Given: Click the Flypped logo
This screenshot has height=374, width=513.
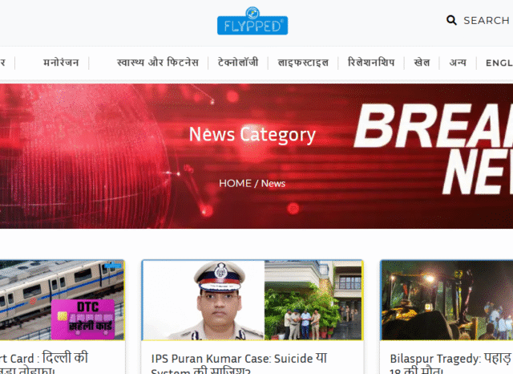Looking at the screenshot, I should coord(252,21).
